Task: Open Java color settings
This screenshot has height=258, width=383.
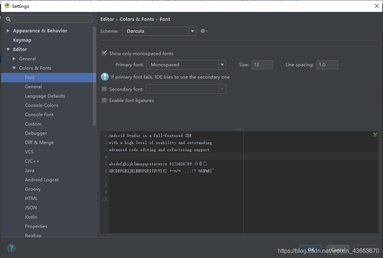Action: click(x=29, y=170)
